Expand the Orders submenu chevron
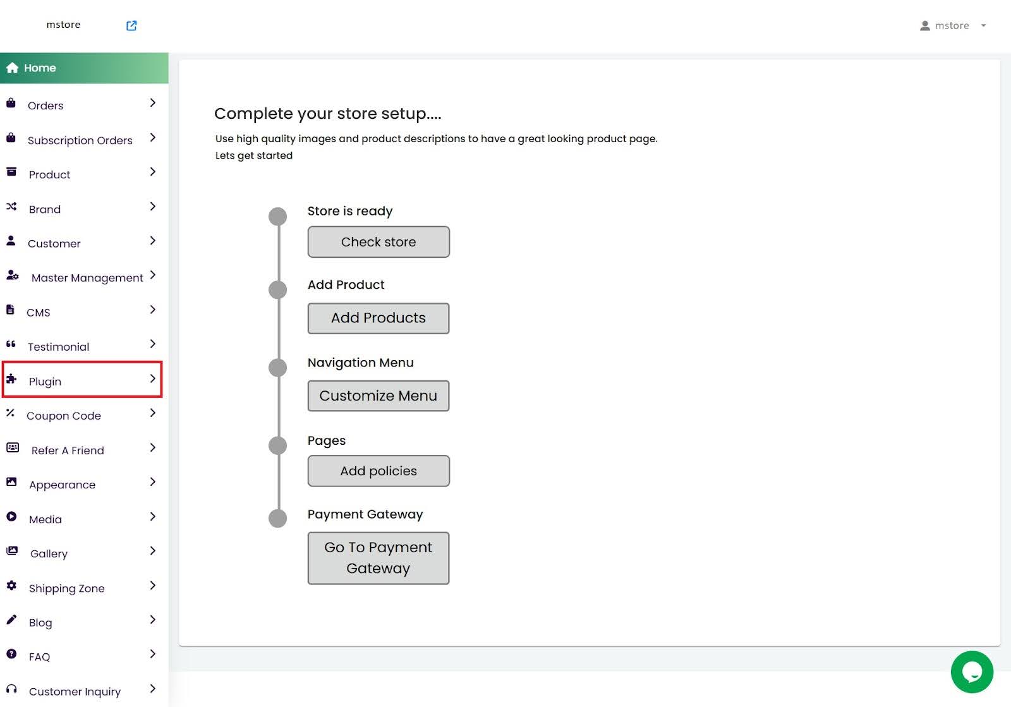The width and height of the screenshot is (1011, 707). click(153, 103)
